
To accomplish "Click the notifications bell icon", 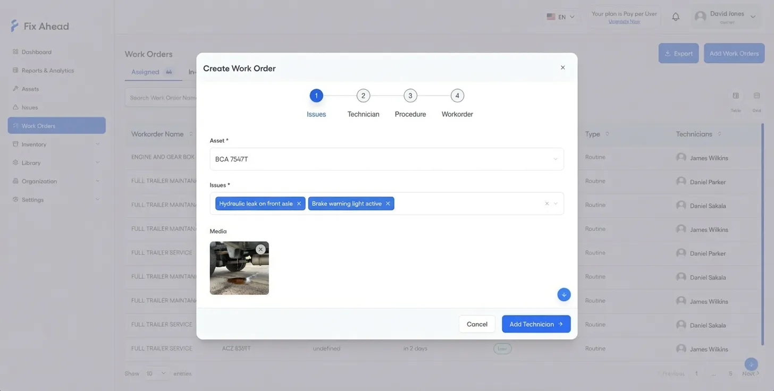I will (676, 16).
